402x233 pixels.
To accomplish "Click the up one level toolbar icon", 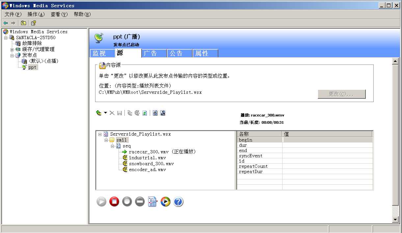I will (23, 23).
